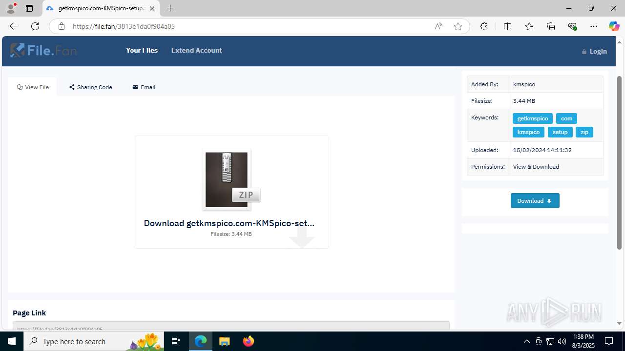Image resolution: width=625 pixels, height=351 pixels.
Task: Open File Explorer from the taskbar
Action: (x=224, y=341)
